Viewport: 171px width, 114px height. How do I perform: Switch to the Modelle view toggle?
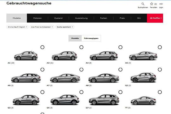[x=75, y=38]
